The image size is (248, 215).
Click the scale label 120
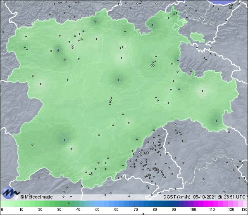pyautogui.click(x=231, y=210)
